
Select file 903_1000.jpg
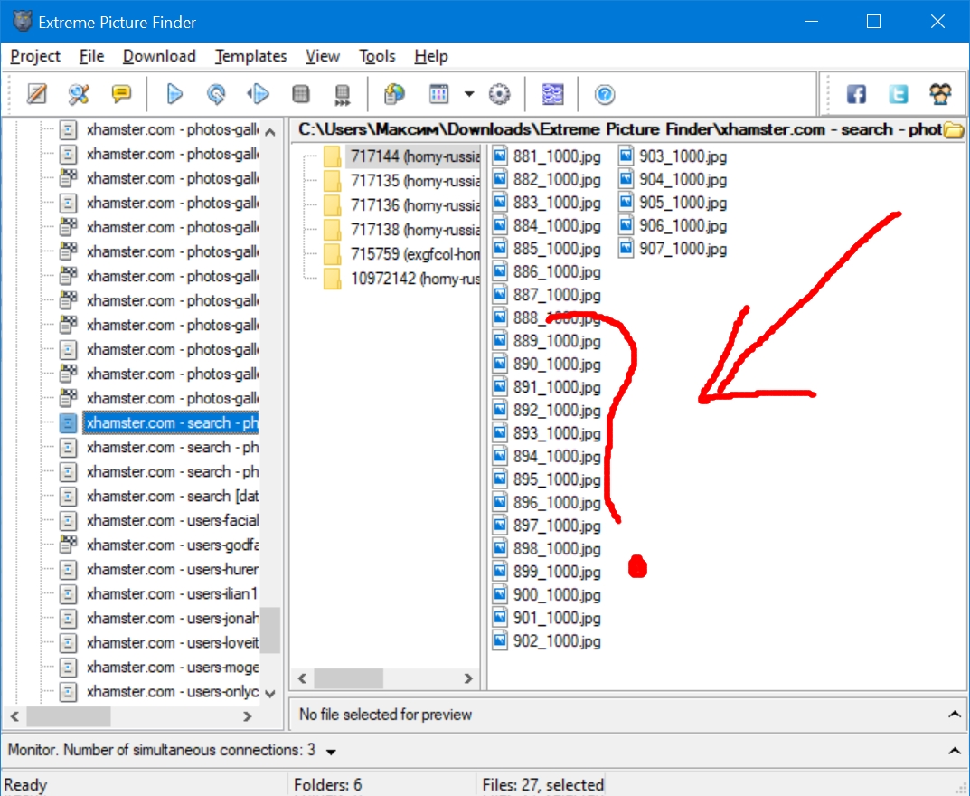[683, 156]
